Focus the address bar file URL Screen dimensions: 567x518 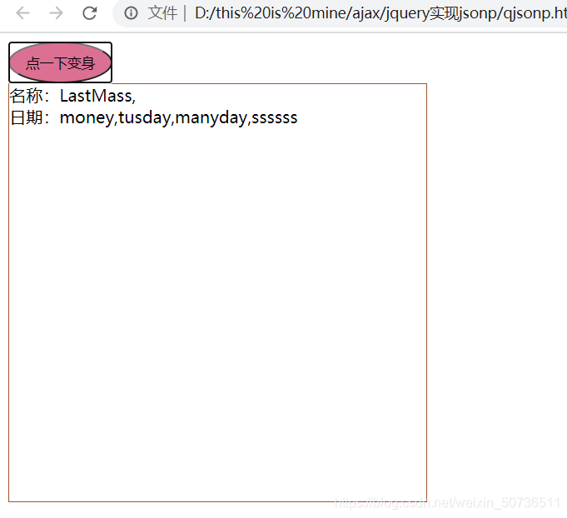380,13
